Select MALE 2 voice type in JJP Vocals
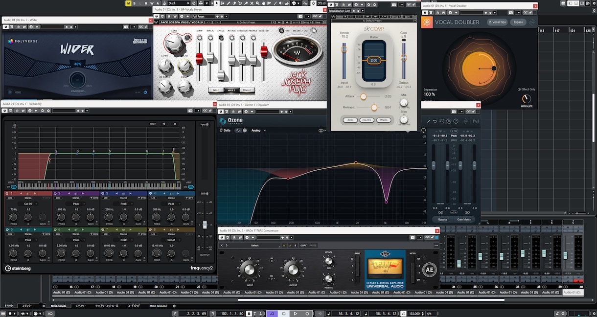The height and width of the screenshot is (317, 597). click(231, 90)
